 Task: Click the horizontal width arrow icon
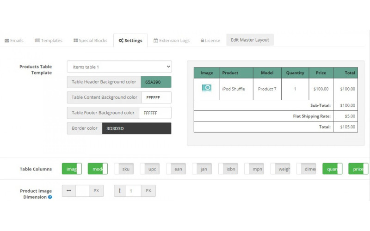click(69, 191)
